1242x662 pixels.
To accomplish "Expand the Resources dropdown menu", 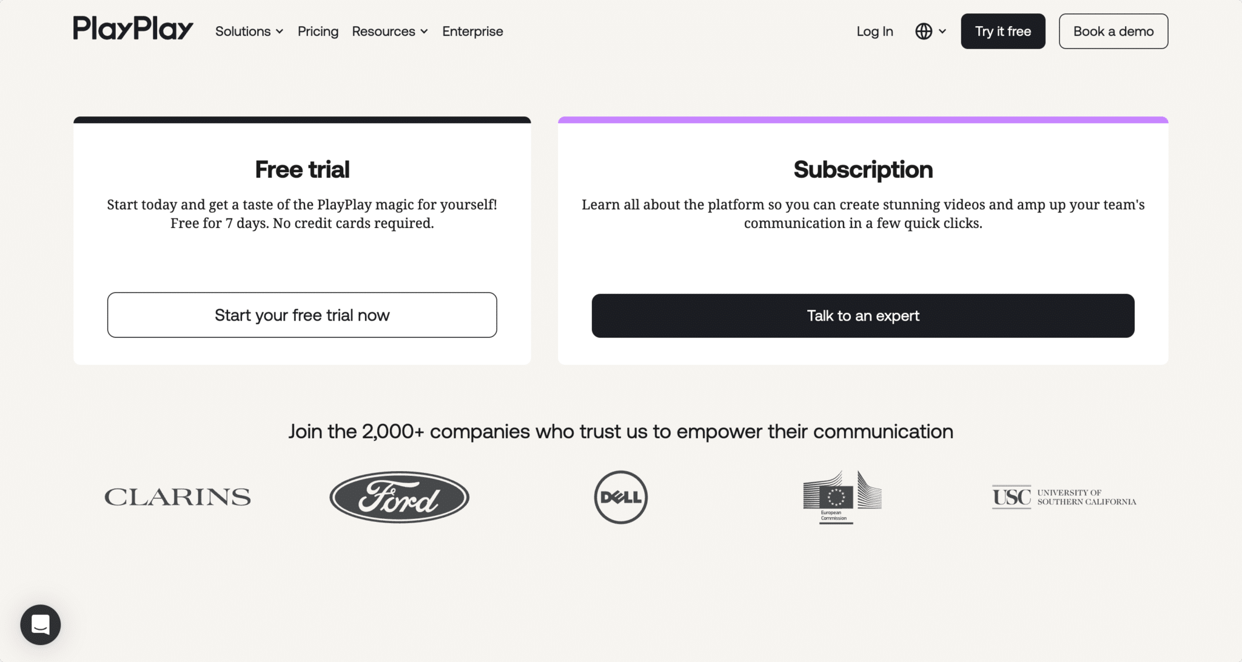I will click(390, 32).
